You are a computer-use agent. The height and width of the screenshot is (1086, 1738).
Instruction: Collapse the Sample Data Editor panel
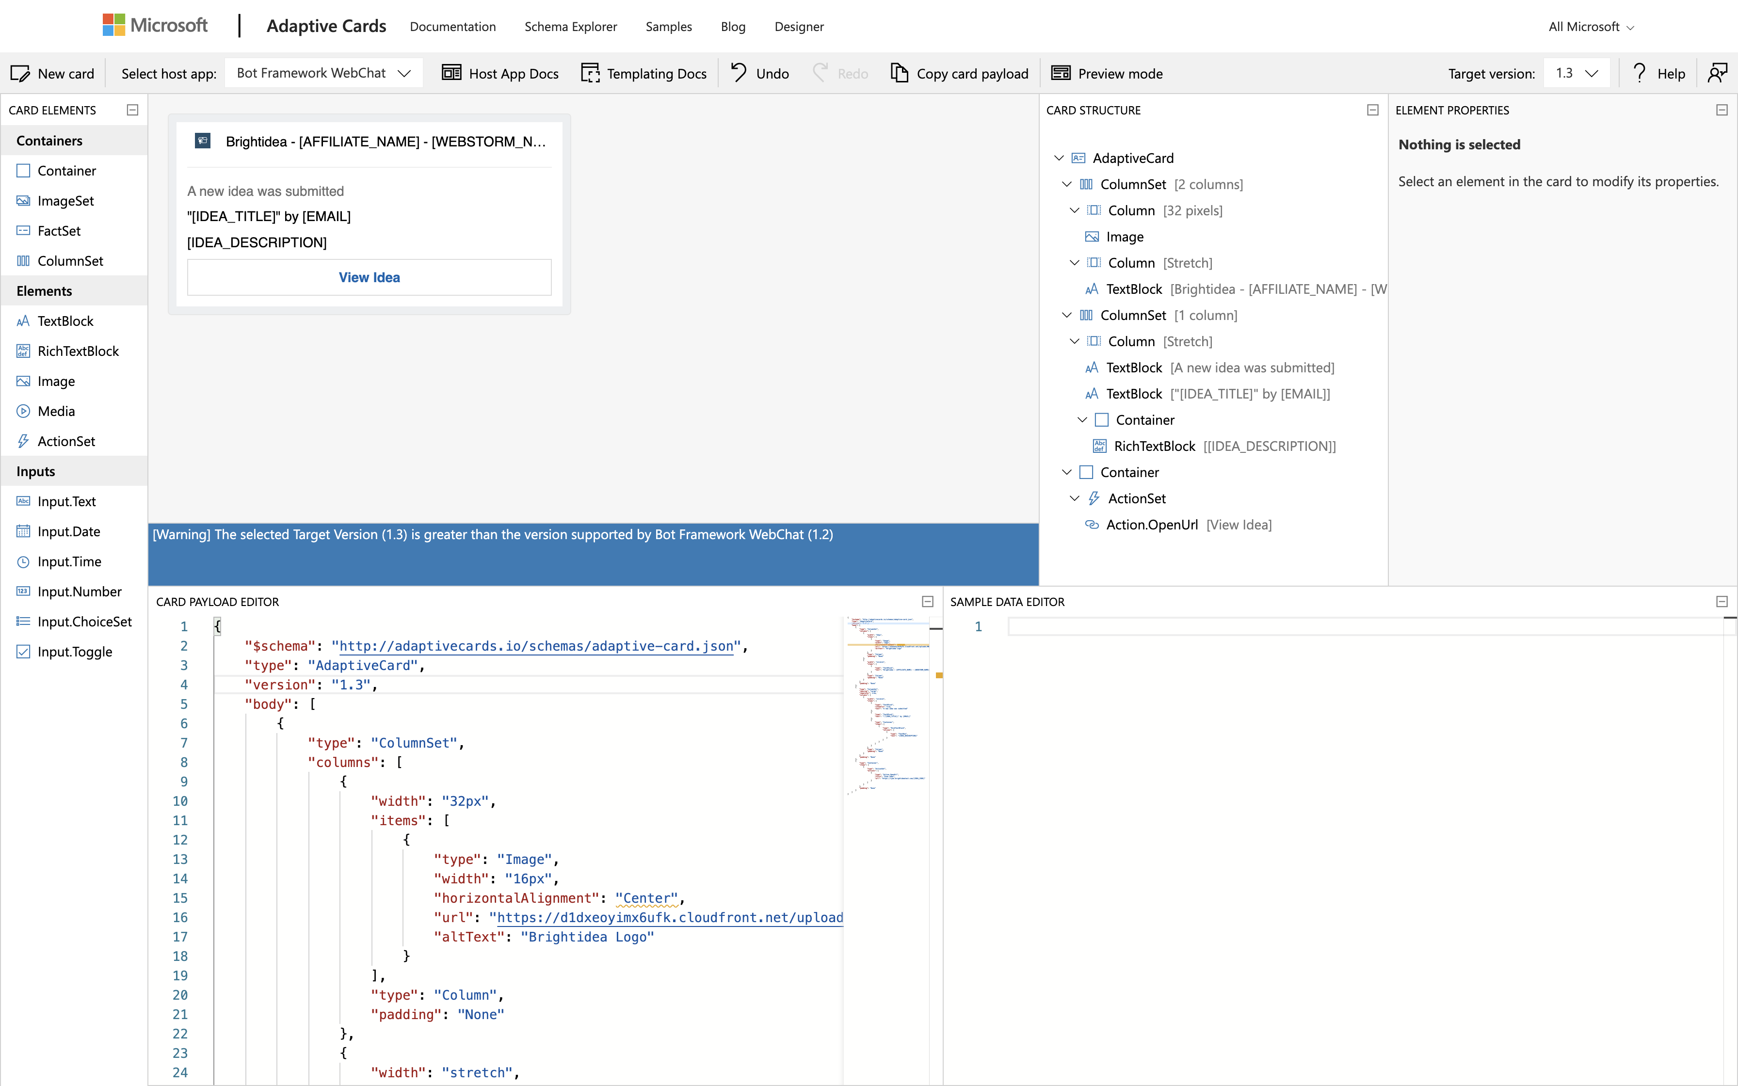coord(1722,601)
